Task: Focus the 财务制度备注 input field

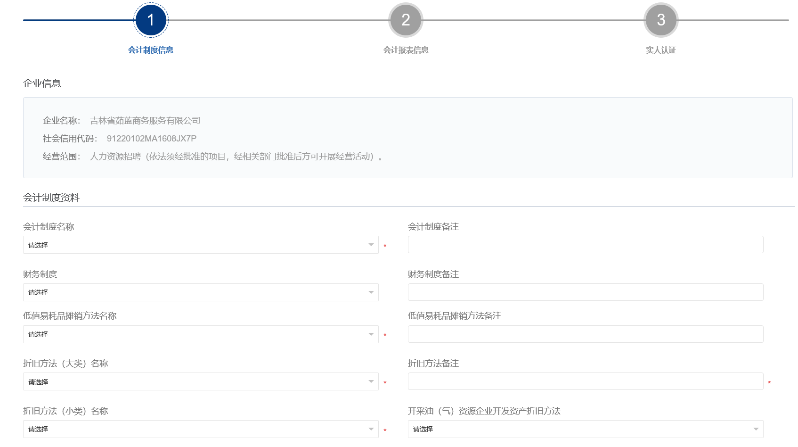Action: [586, 292]
